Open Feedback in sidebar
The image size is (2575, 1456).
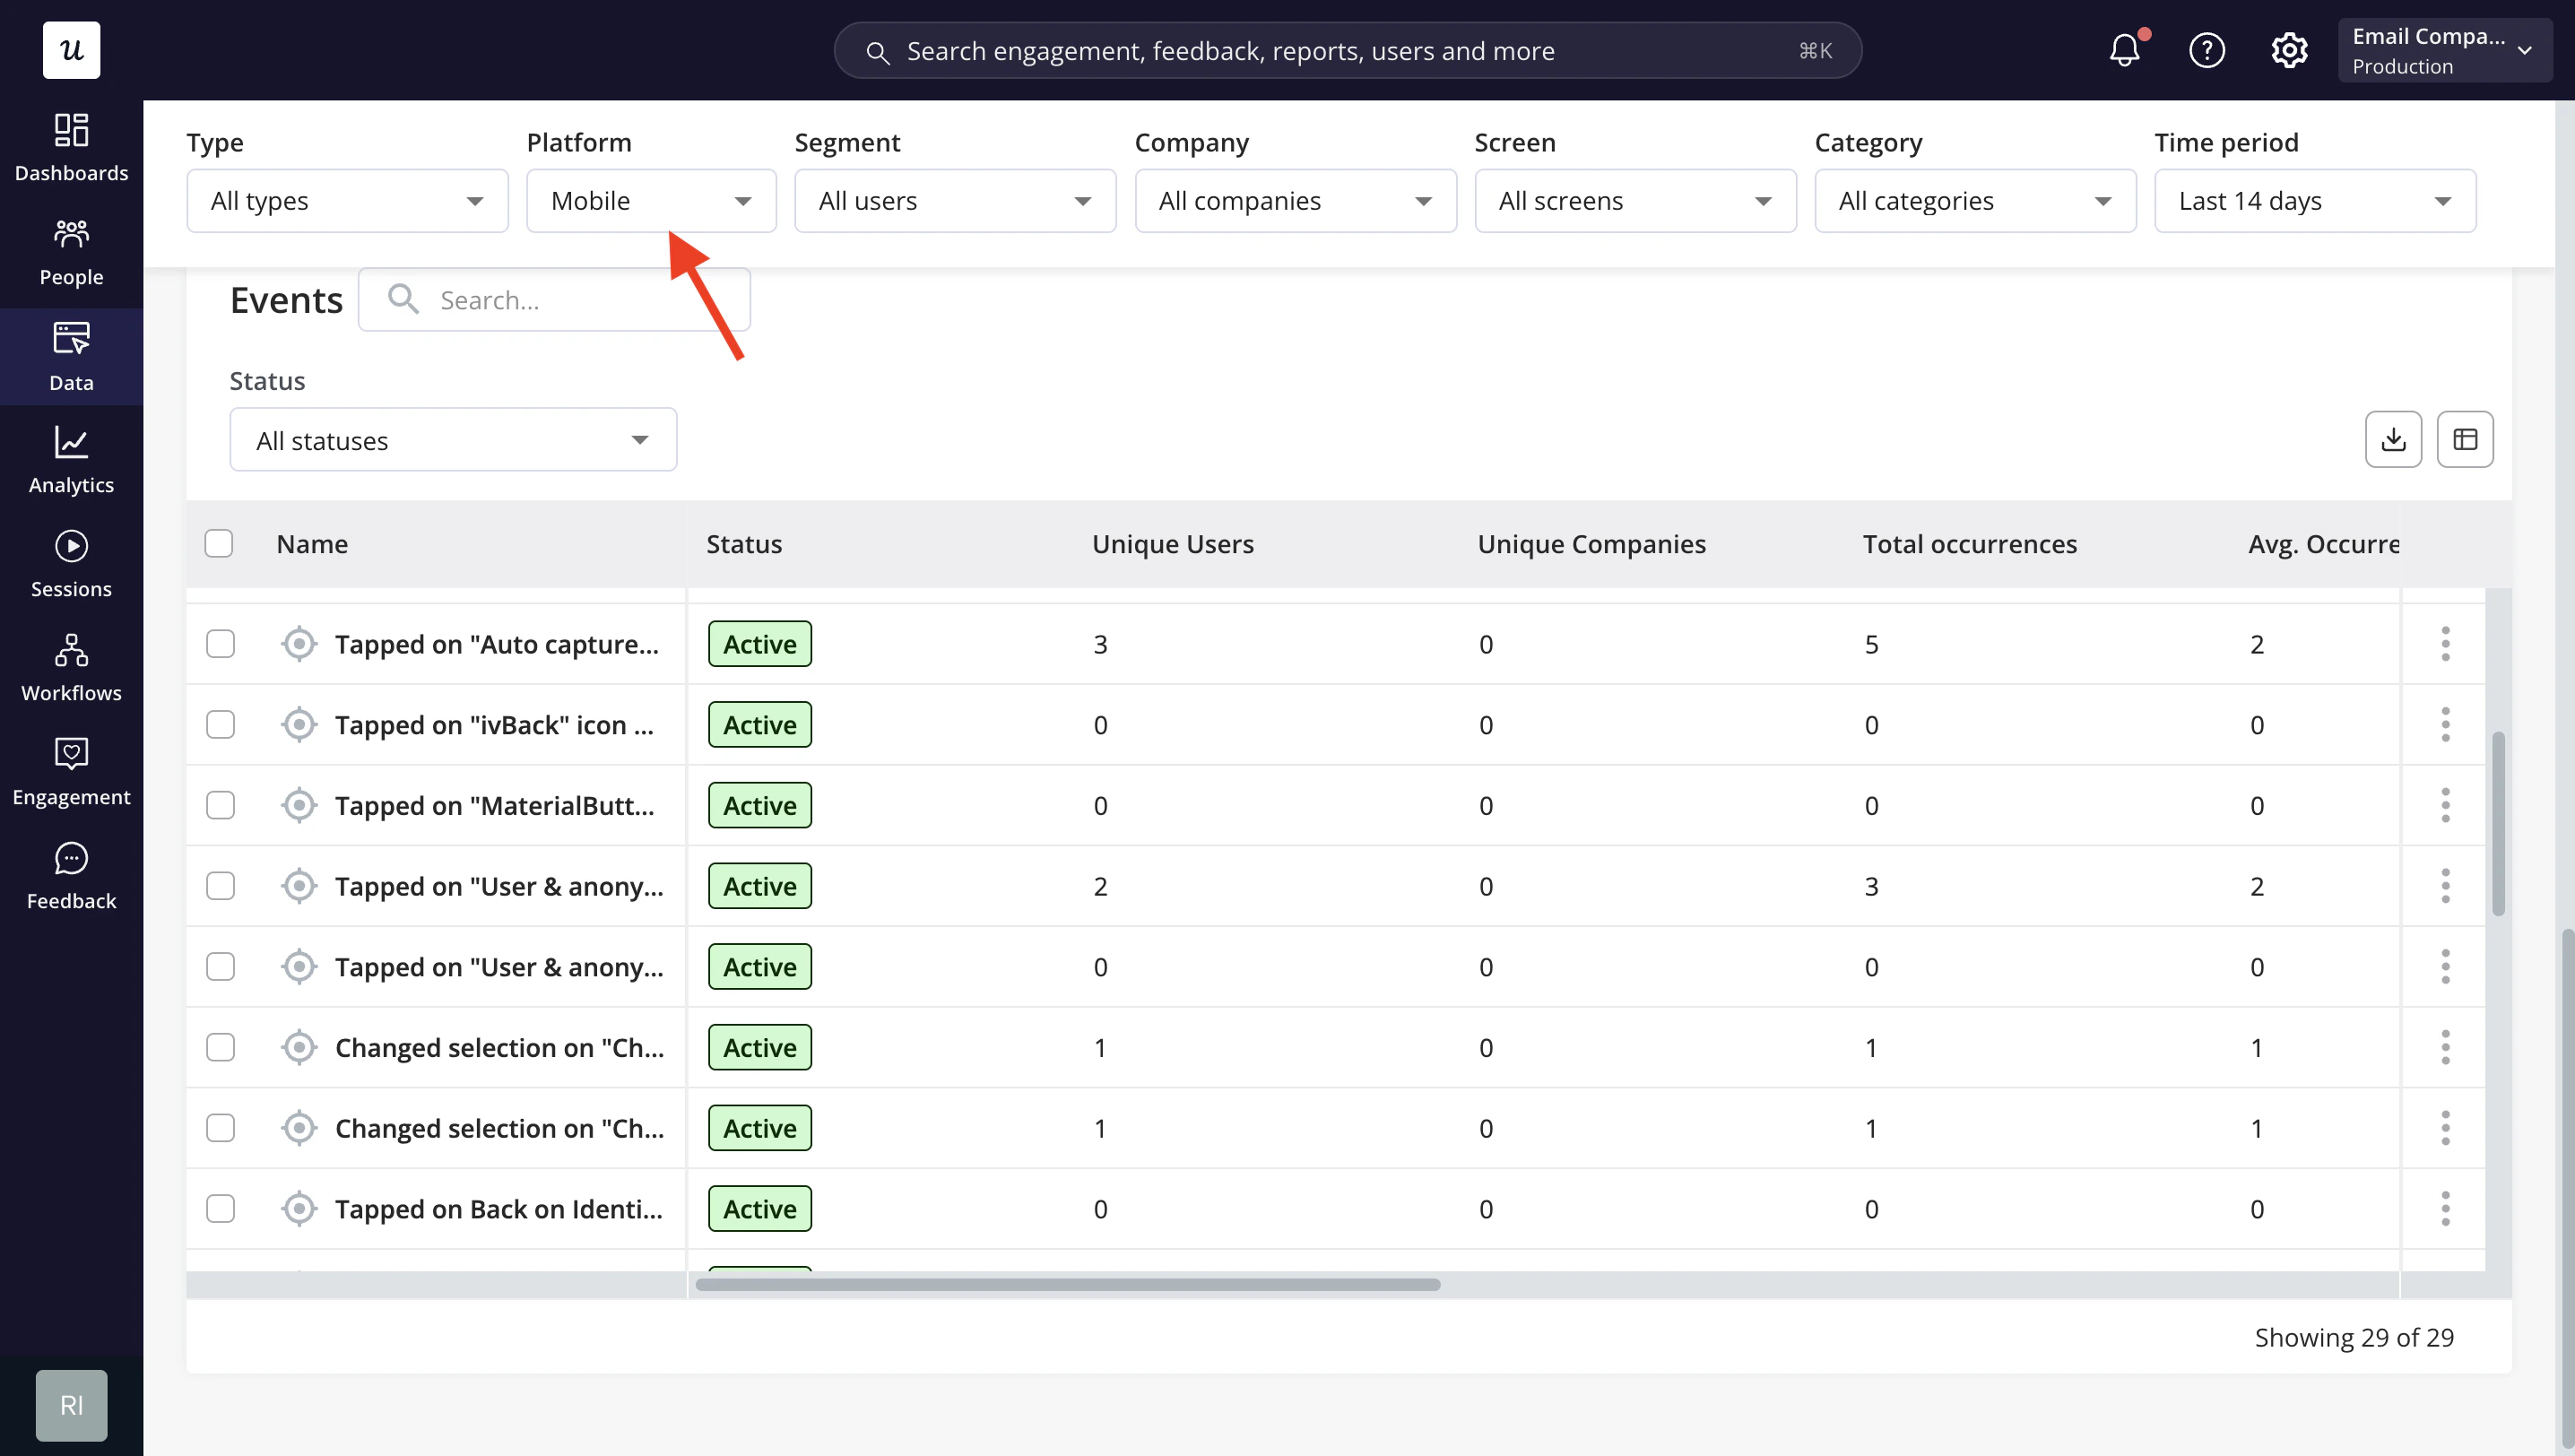pos(71,877)
